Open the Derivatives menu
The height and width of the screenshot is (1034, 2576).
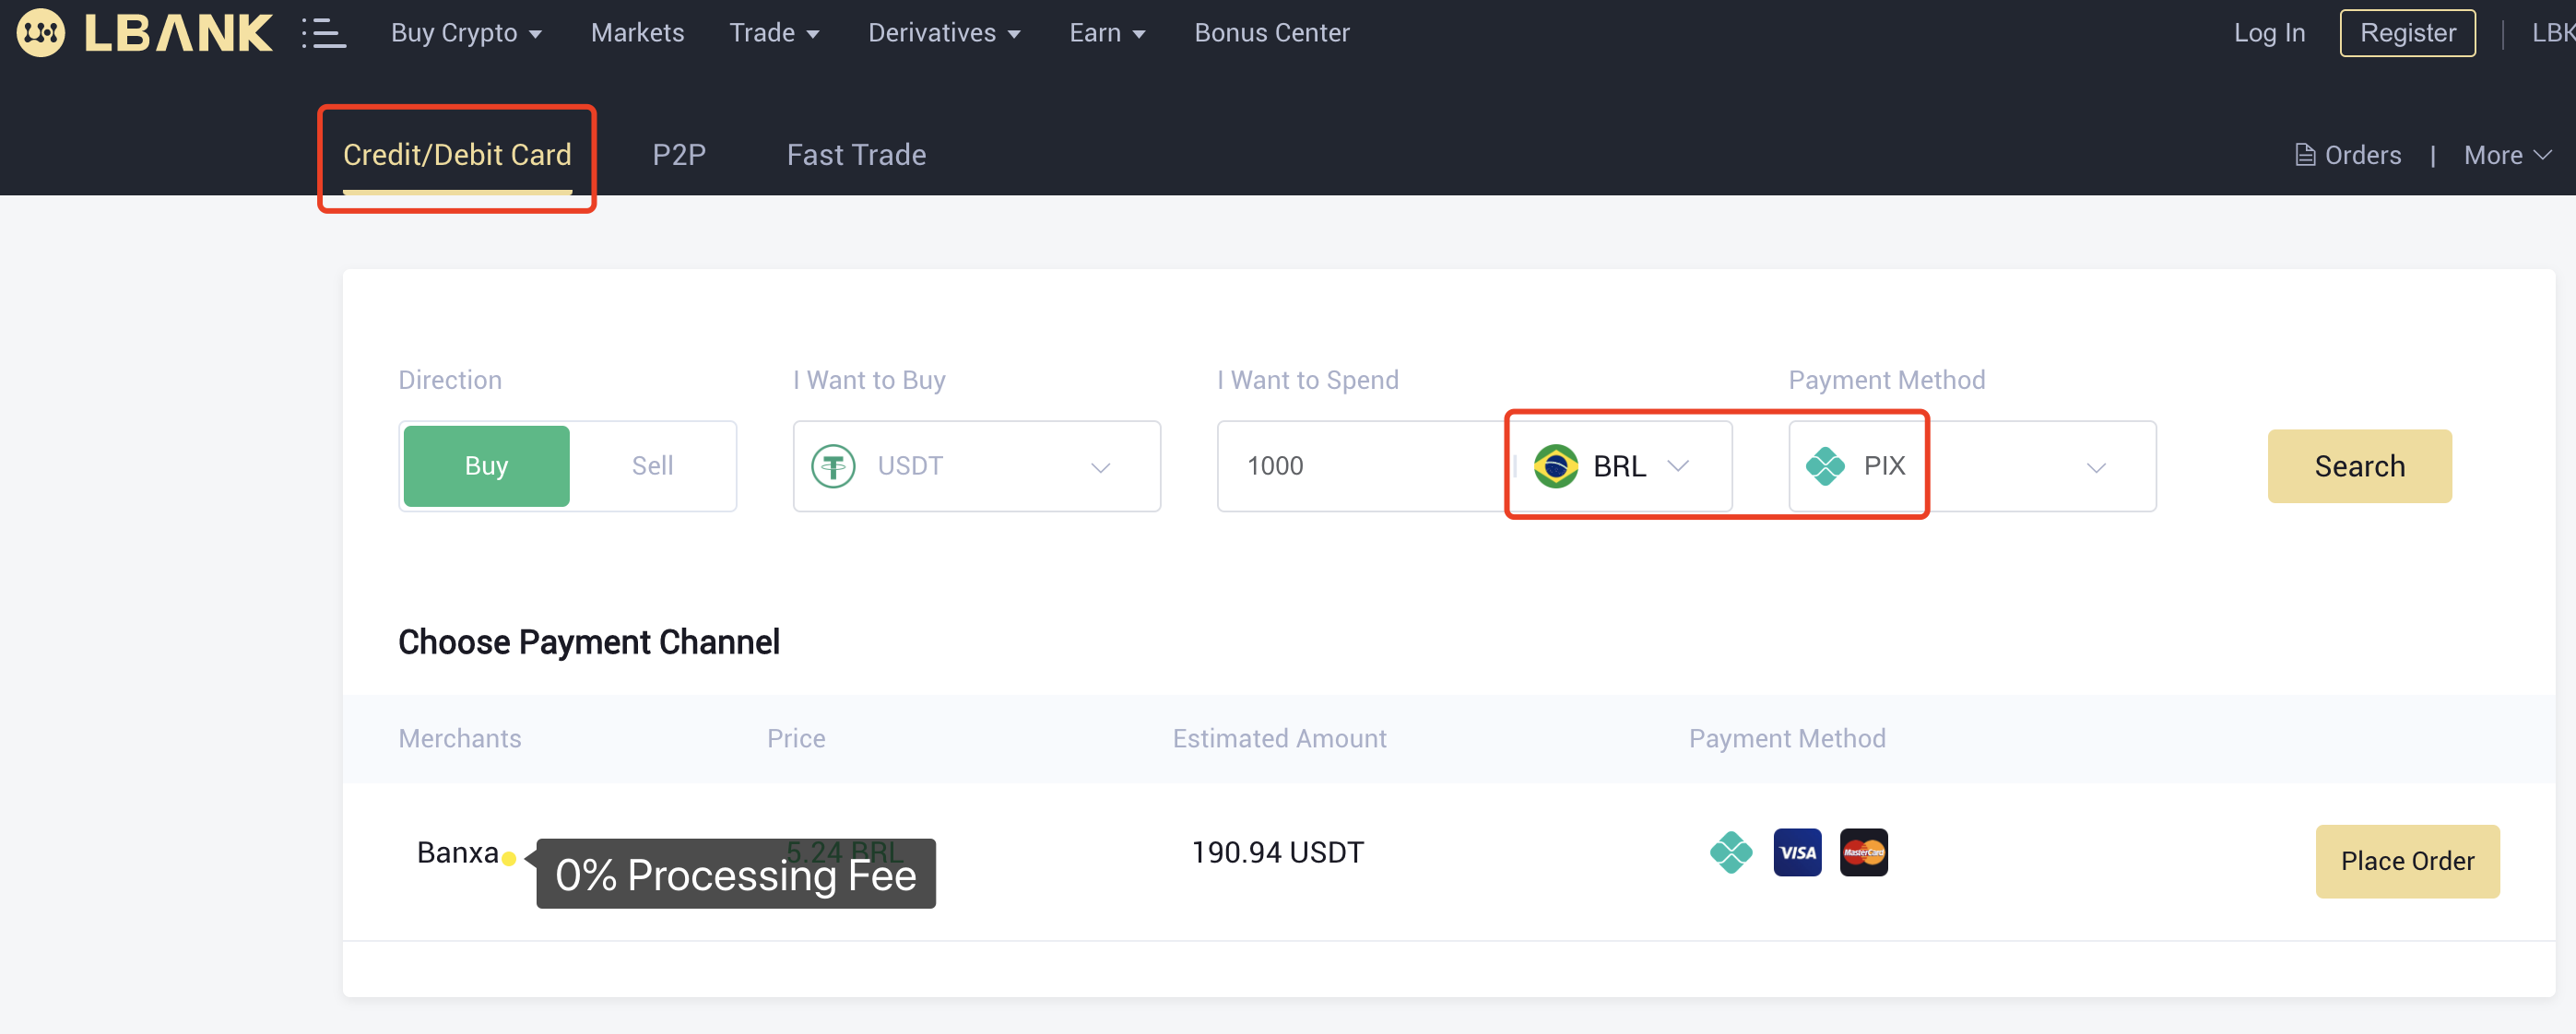[944, 33]
